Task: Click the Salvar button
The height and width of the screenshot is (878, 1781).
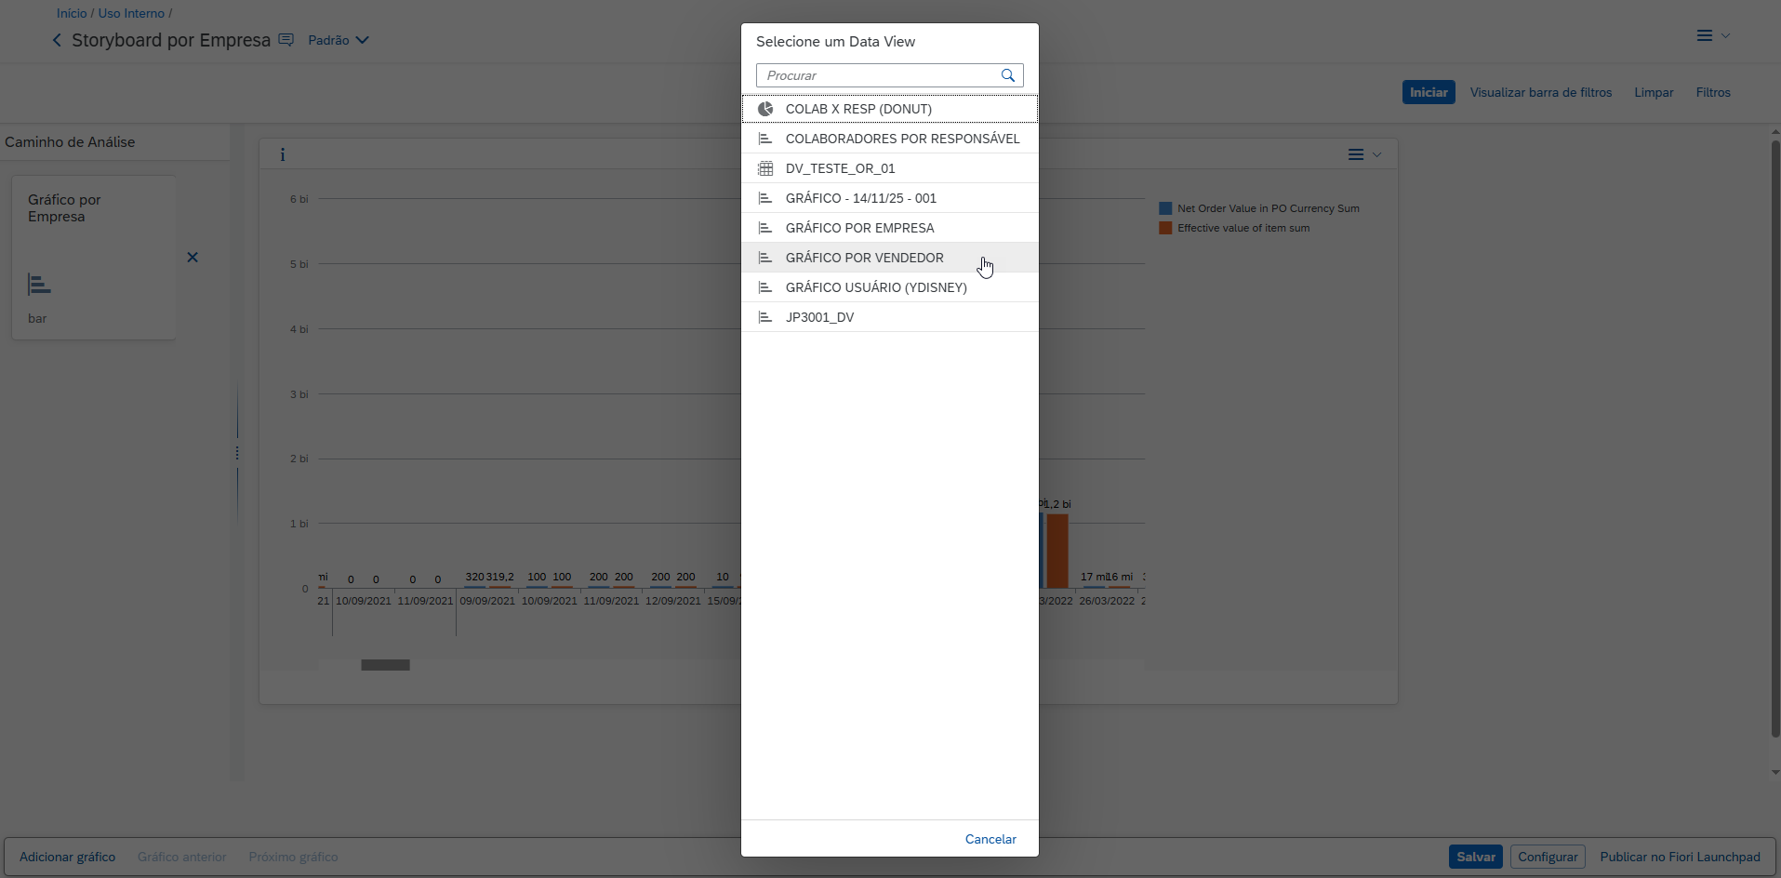Action: (x=1475, y=857)
